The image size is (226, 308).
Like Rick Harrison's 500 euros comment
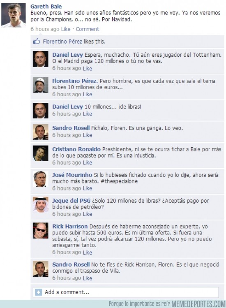[88, 252]
